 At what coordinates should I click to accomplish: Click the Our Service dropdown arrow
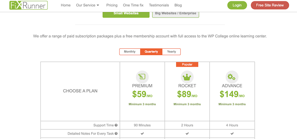pyautogui.click(x=98, y=5)
